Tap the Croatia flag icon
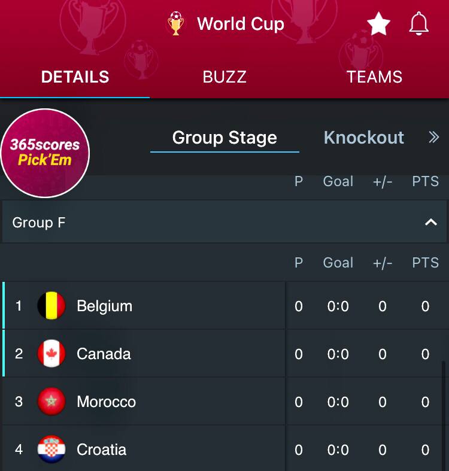Screen dimensions: 449x471 pyautogui.click(x=51, y=449)
